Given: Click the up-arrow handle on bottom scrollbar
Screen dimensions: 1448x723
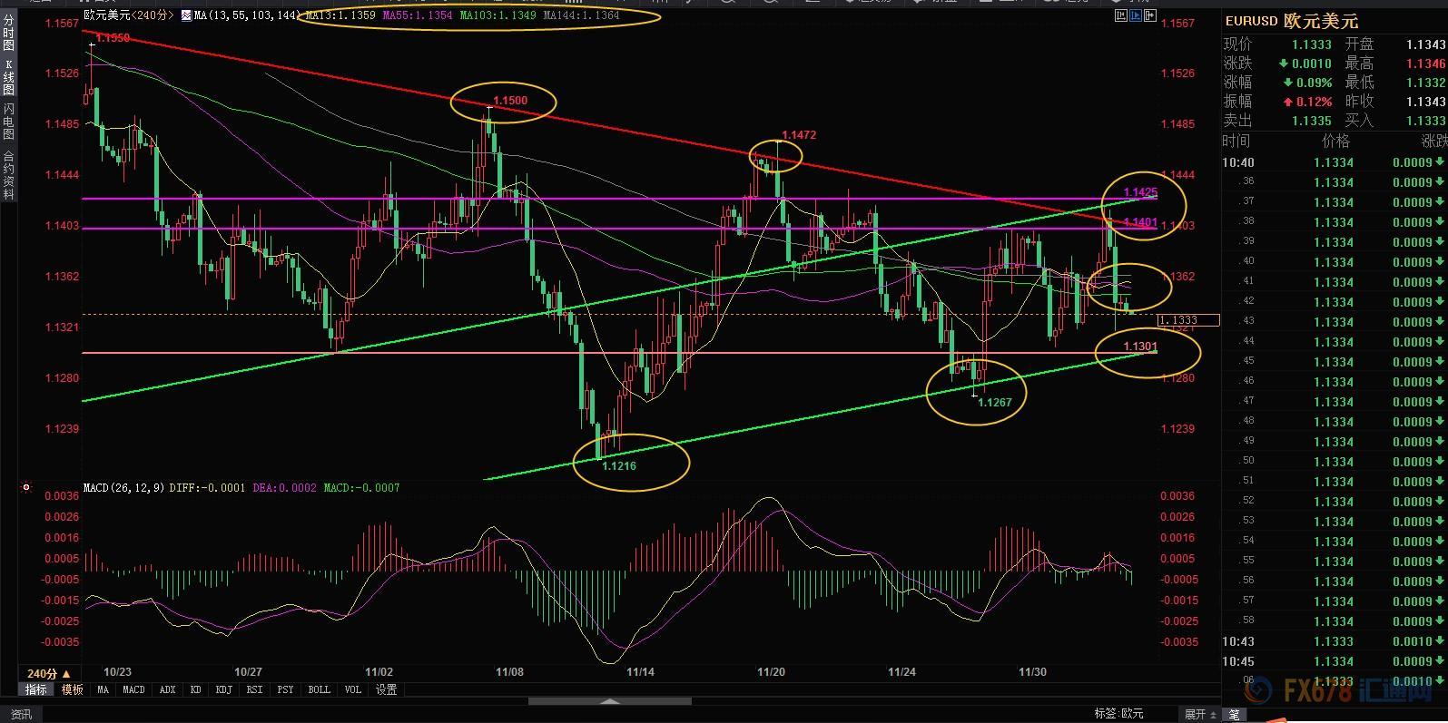Looking at the screenshot, I should (610, 701).
